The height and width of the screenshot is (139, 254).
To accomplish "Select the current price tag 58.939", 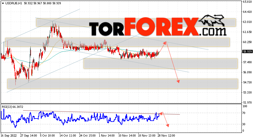I will click(247, 52).
